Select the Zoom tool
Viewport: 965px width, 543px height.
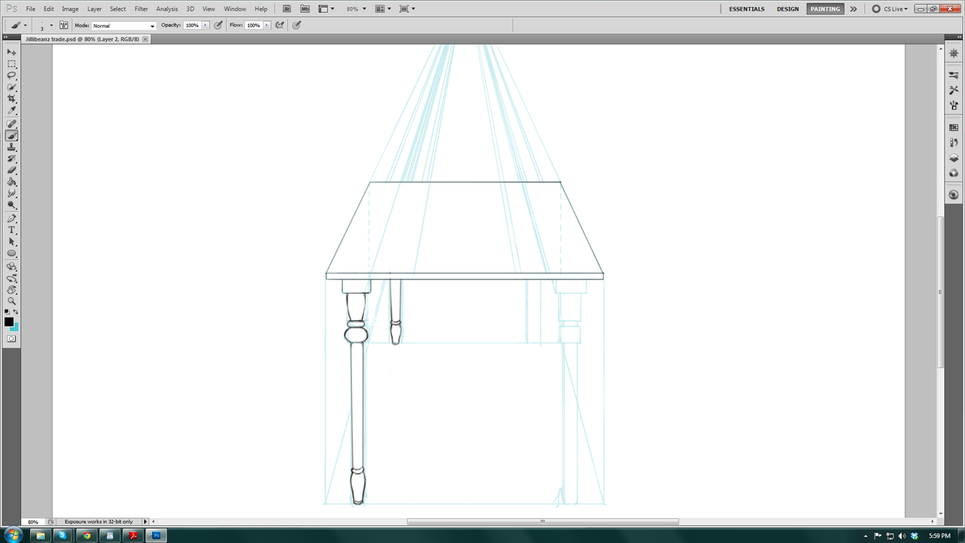pyautogui.click(x=12, y=302)
